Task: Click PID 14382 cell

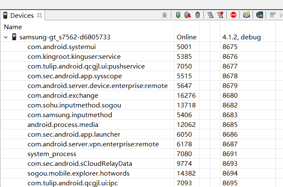Action: 186,173
